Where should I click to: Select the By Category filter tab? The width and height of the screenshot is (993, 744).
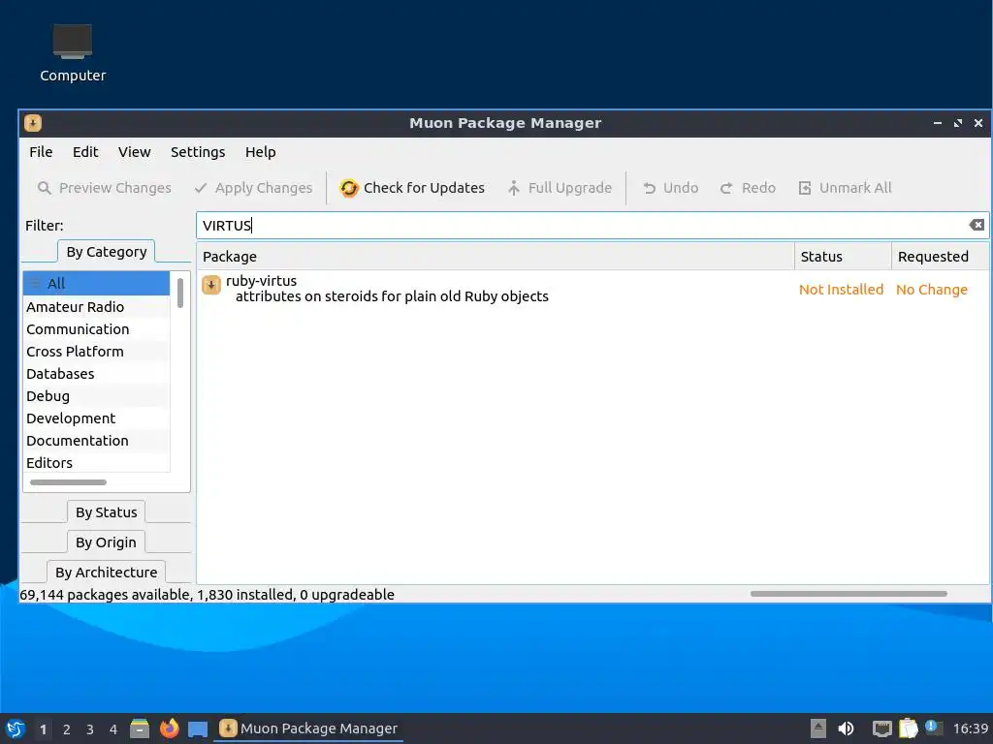(x=107, y=252)
